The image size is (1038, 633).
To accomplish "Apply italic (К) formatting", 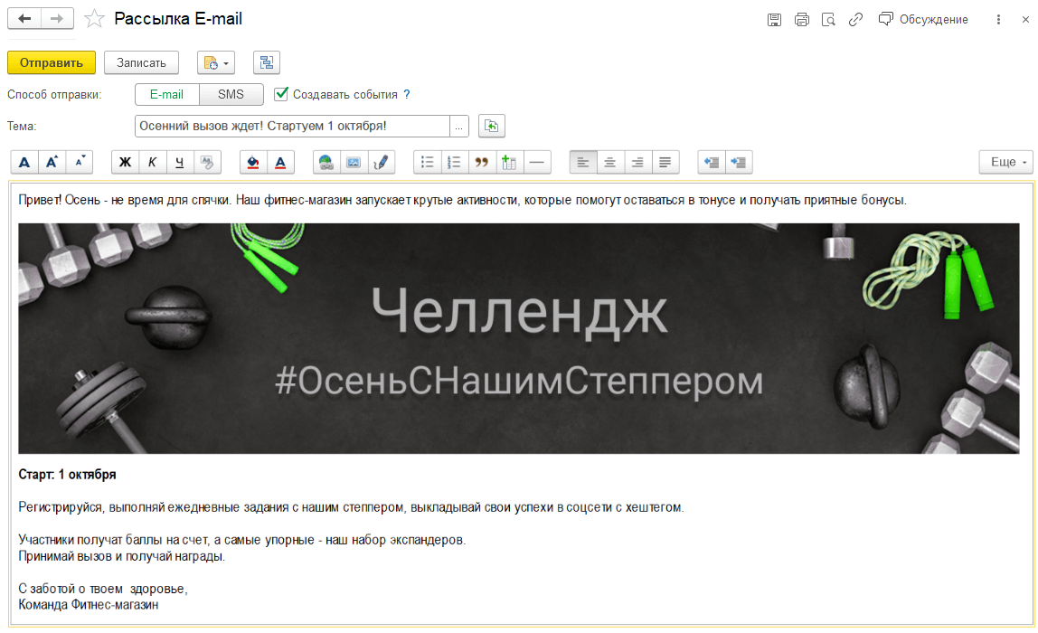I will tap(153, 163).
